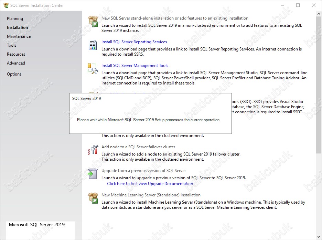Click the new stand-alone installation box icon
The image size is (322, 240).
pyautogui.click(x=93, y=21)
